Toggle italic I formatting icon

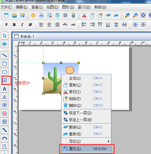pyautogui.click(x=22, y=25)
